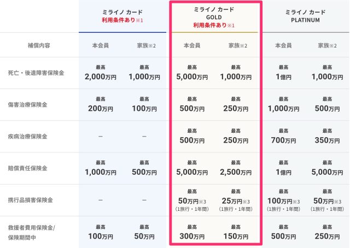This screenshot has width=350, height=248.
Task: Click the GOLD 本会員 携行品損害 50万円※3 value
Action: pyautogui.click(x=191, y=200)
